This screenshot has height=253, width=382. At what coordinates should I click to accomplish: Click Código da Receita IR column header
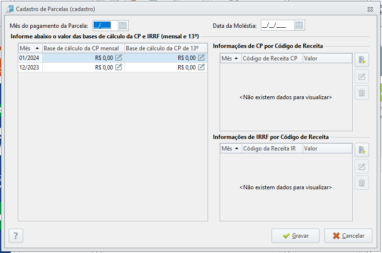tap(272, 149)
